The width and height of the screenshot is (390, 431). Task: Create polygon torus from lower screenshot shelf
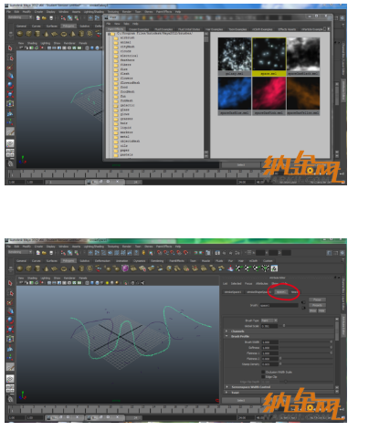click(x=64, y=268)
